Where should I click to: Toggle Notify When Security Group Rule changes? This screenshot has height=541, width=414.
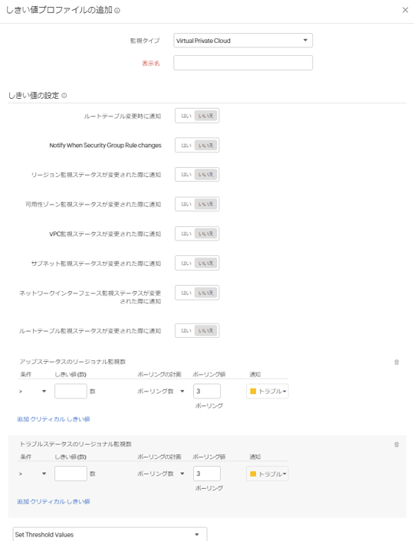197,146
